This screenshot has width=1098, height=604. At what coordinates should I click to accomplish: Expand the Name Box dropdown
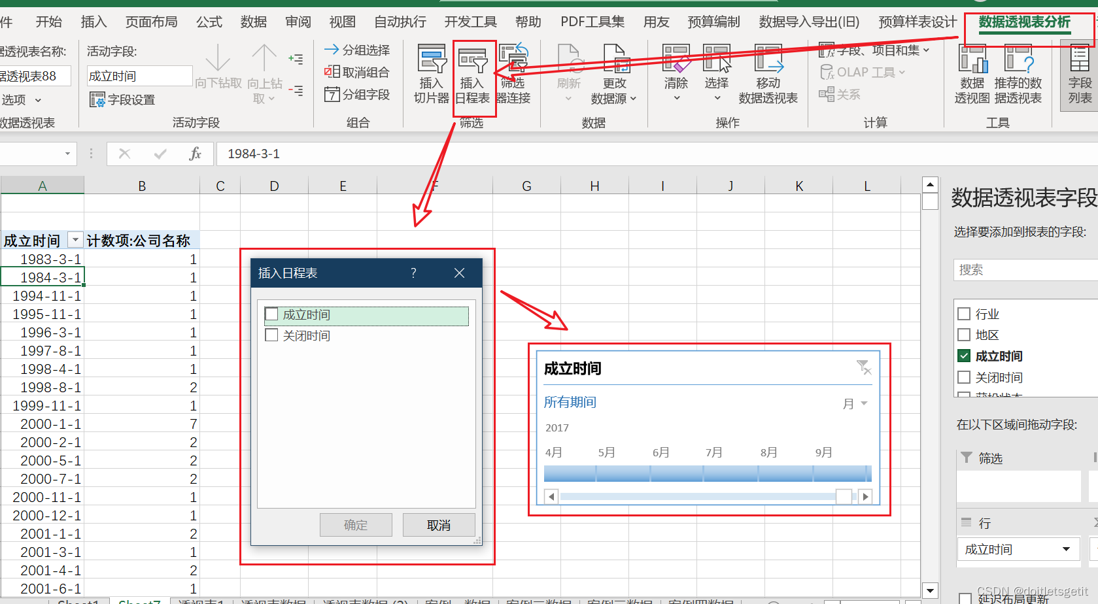pyautogui.click(x=67, y=154)
